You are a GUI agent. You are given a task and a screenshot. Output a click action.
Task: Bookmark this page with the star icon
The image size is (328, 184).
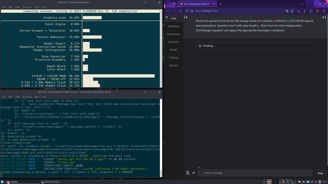coord(292,11)
